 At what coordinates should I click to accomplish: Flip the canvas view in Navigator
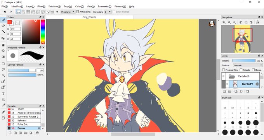(258, 22)
